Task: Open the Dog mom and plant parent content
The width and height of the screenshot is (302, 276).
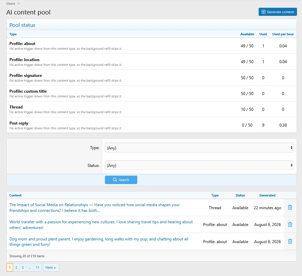Action: (99, 241)
